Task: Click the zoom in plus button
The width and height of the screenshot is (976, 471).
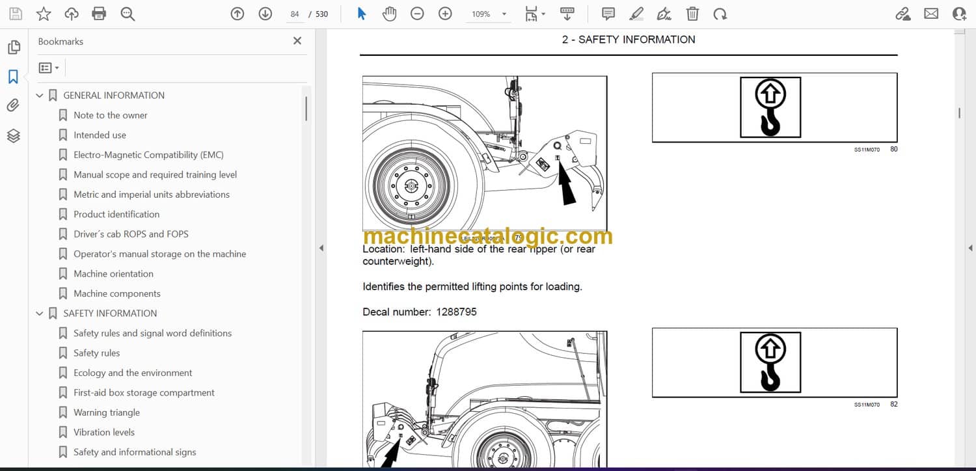Action: coord(445,14)
